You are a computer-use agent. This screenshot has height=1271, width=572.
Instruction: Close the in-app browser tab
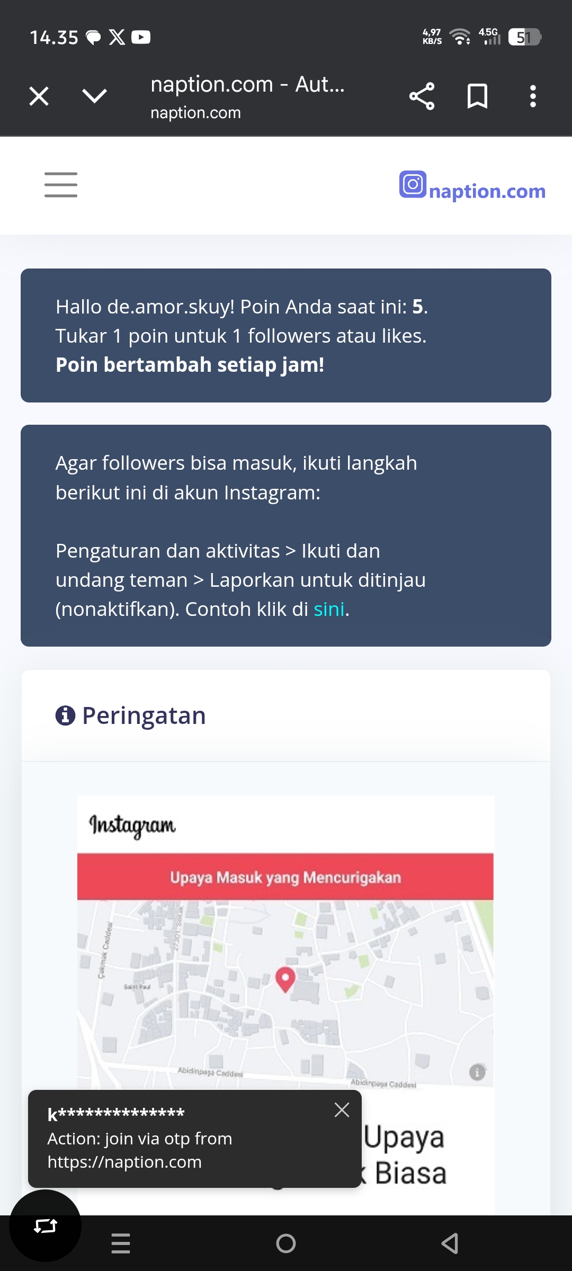pyautogui.click(x=39, y=96)
